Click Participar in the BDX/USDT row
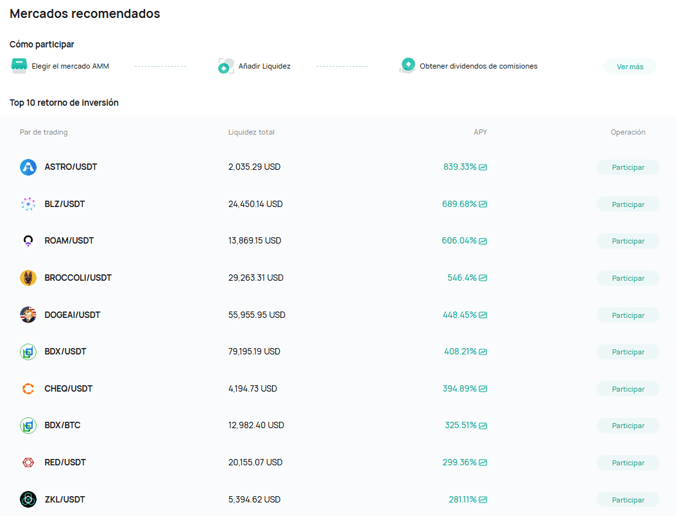Screen dimensions: 677x516 (x=628, y=352)
